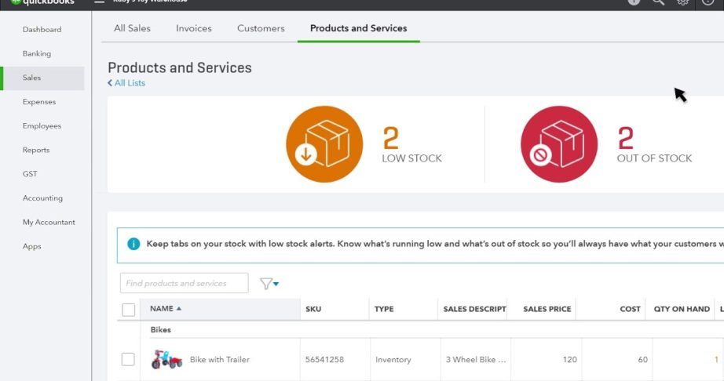Open the hamburger menu icon in header
This screenshot has height=381, width=724.
pos(99,2)
